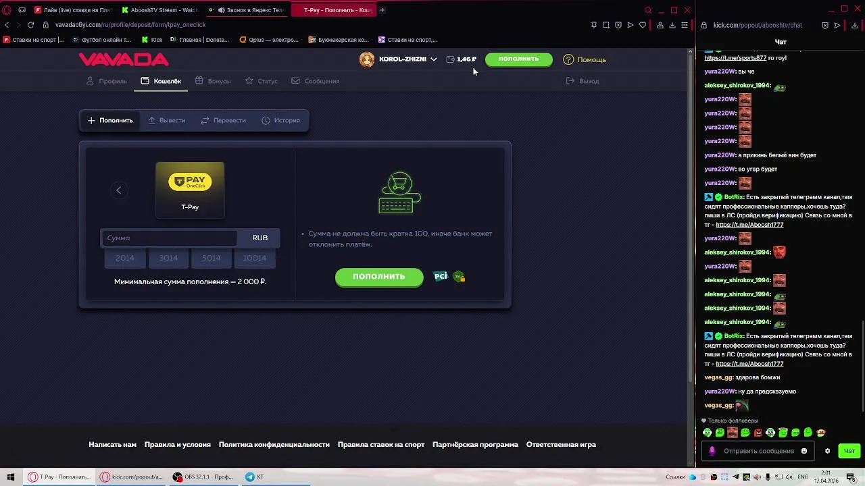865x486 pixels.
Task: Open a new browser tab with plus
Action: (x=382, y=10)
